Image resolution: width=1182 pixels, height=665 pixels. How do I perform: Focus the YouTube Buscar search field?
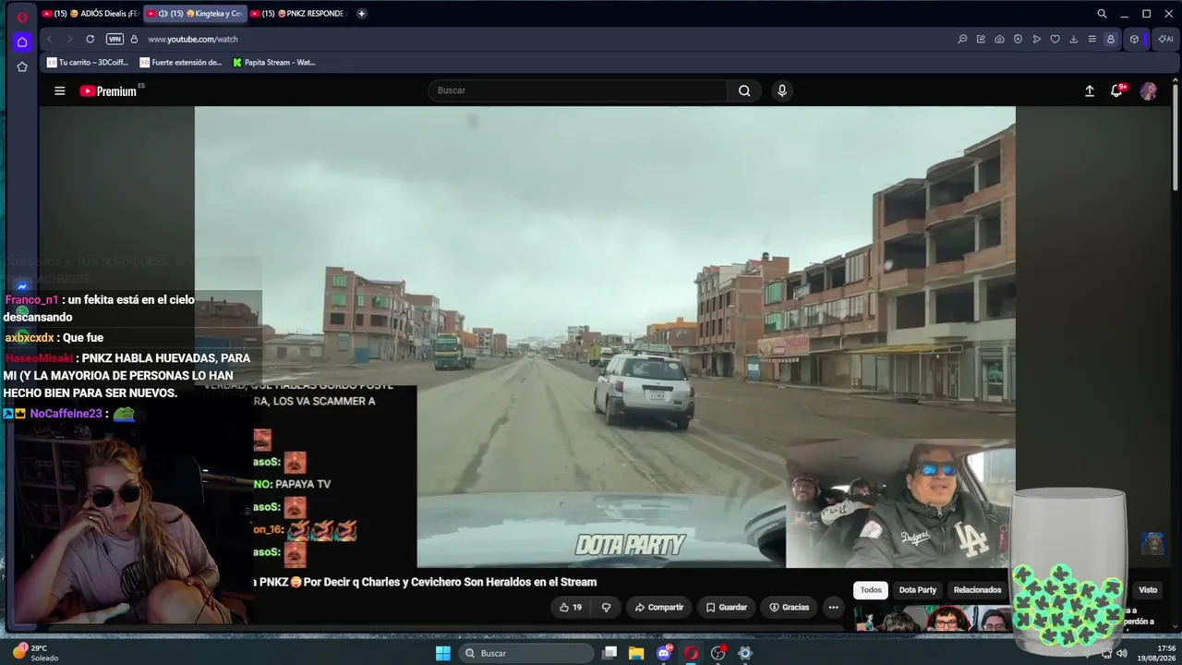578,91
